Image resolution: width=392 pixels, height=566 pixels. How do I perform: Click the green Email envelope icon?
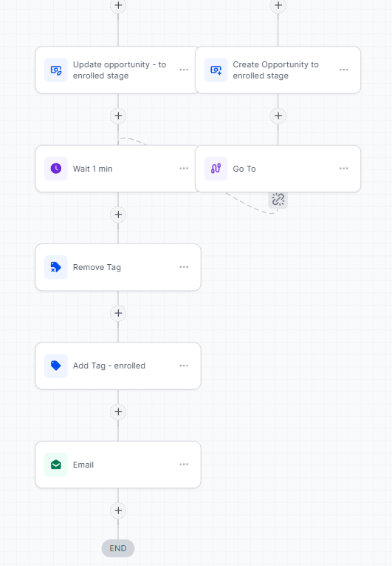[56, 465]
